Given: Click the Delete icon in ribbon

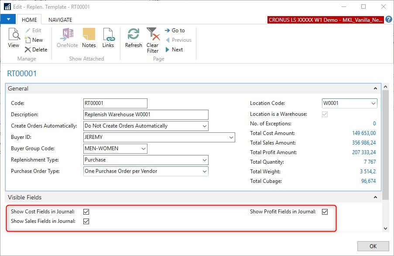Looking at the screenshot, I should point(28,50).
